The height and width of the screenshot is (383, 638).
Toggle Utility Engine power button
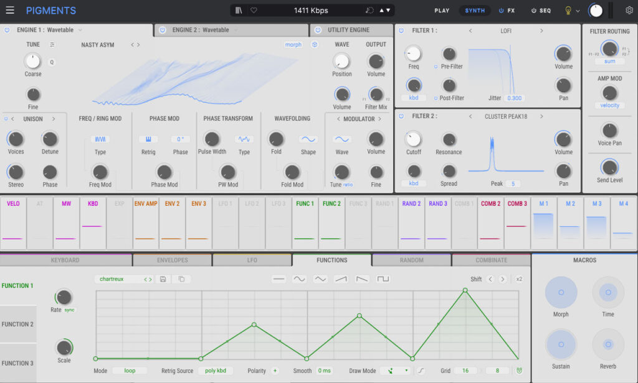coord(318,30)
